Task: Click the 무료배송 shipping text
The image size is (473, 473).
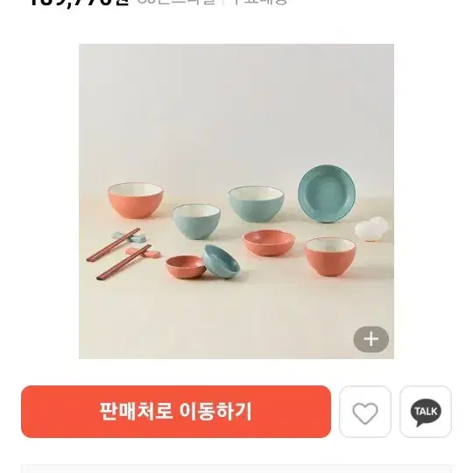Action: [260, 2]
